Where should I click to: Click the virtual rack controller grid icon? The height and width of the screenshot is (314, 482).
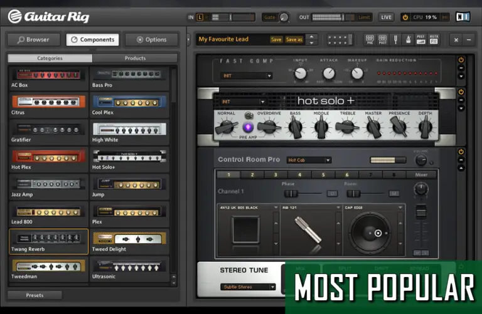click(x=340, y=40)
